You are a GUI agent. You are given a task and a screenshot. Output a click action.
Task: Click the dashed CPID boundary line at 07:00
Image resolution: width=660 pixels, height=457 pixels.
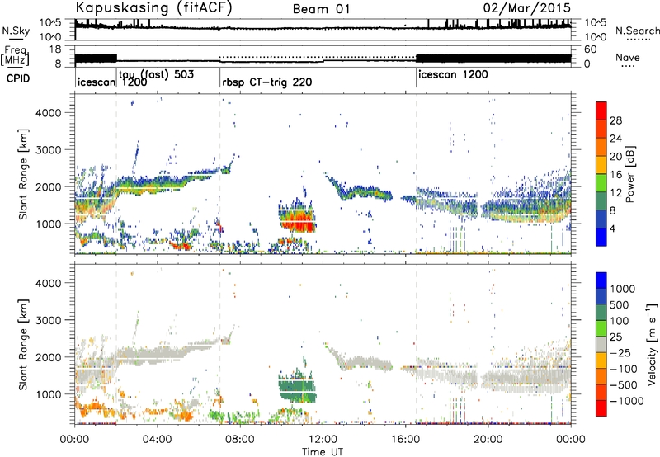pos(219,173)
